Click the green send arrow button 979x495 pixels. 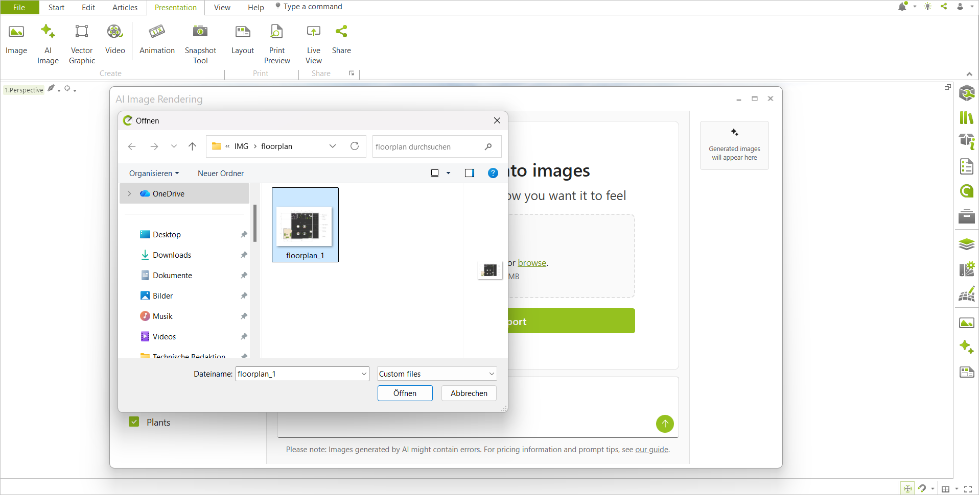[665, 424]
